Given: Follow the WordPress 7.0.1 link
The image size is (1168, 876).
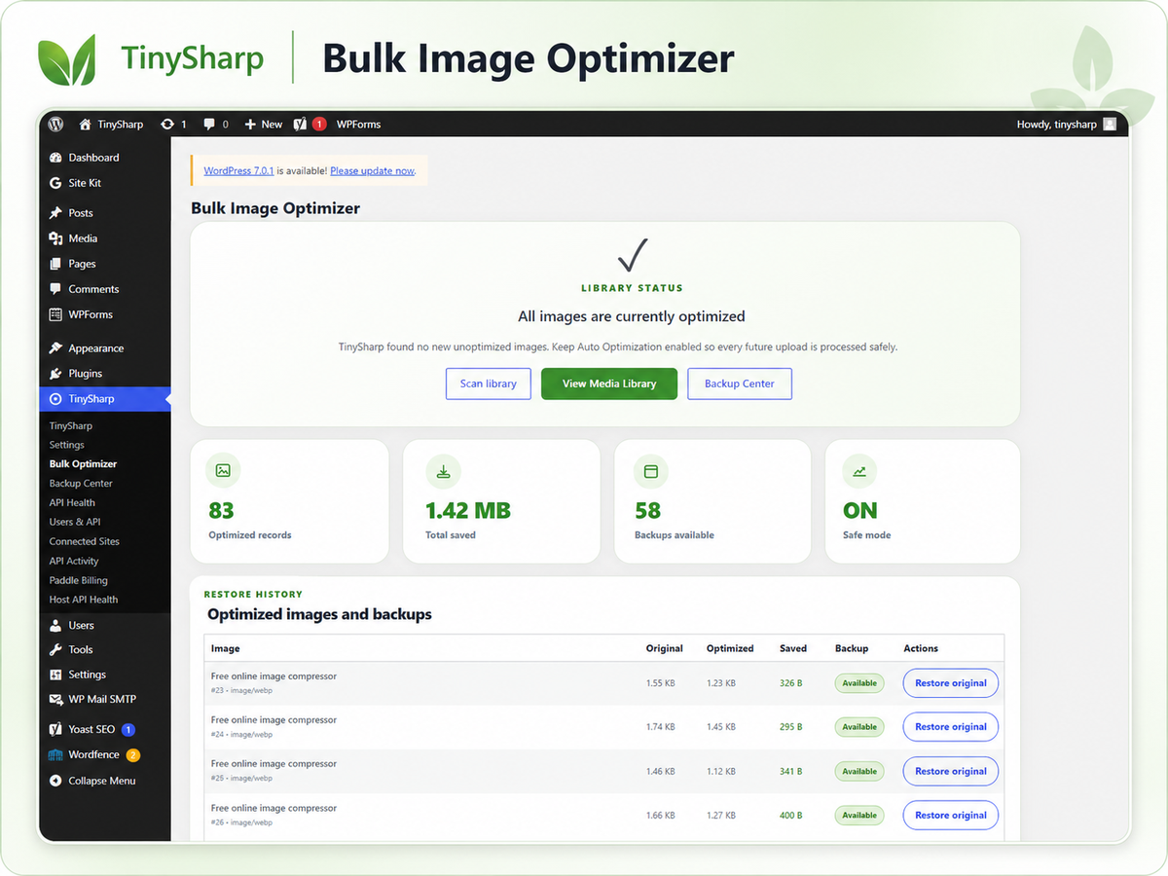Looking at the screenshot, I should (x=238, y=170).
